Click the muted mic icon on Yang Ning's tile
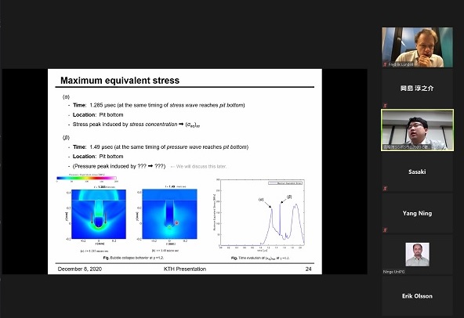 [385, 229]
